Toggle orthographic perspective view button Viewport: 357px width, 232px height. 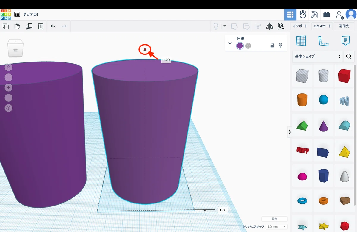click(9, 108)
